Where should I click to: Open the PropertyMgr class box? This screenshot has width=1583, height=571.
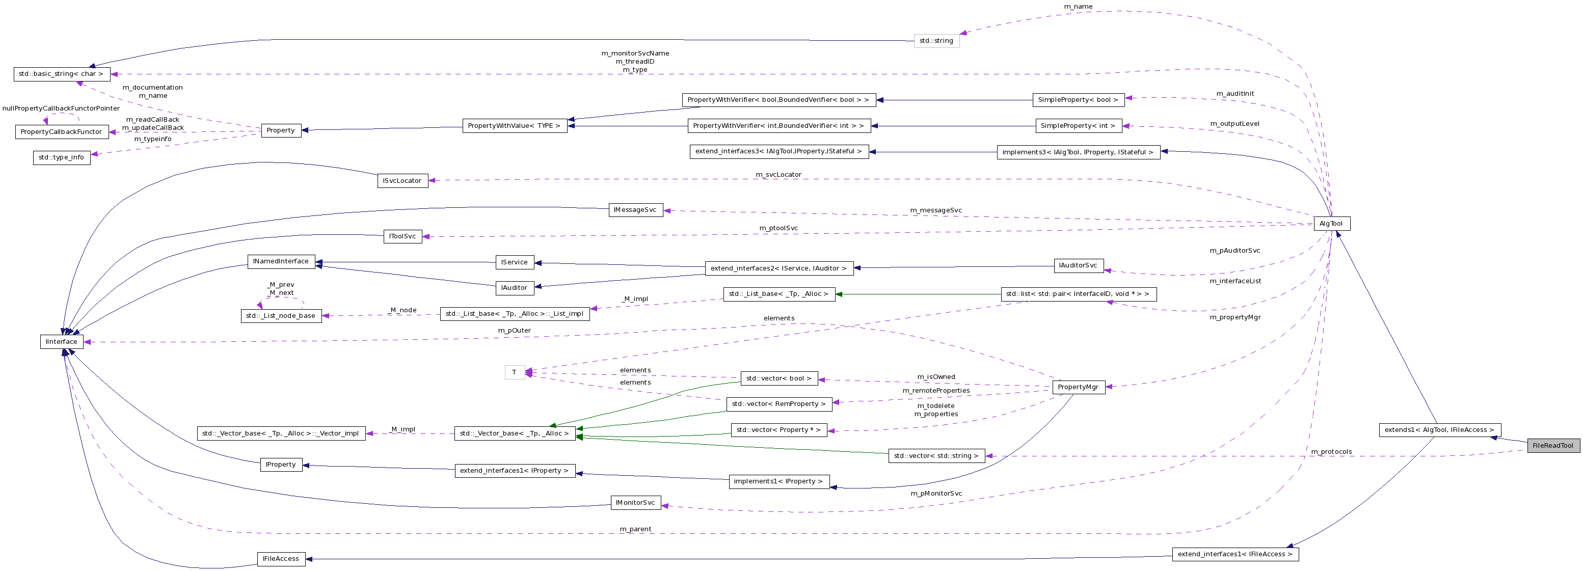coord(1080,387)
